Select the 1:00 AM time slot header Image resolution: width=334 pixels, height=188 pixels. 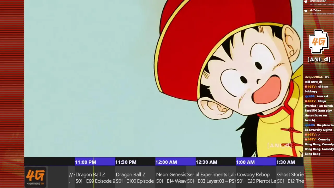pyautogui.click(x=256, y=162)
